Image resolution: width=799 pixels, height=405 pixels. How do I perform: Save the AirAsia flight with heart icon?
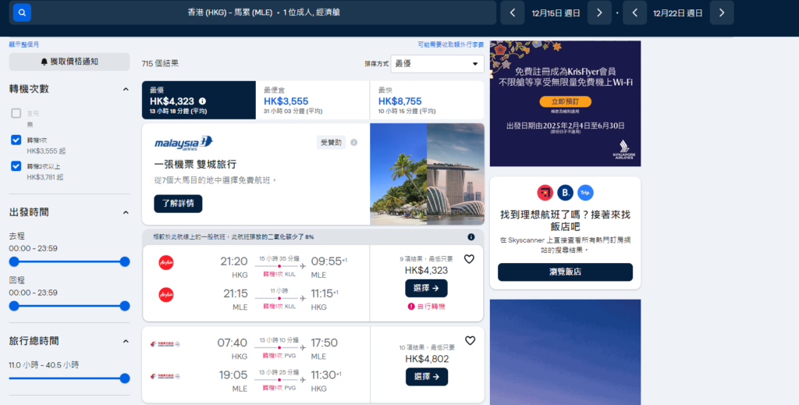click(x=469, y=259)
